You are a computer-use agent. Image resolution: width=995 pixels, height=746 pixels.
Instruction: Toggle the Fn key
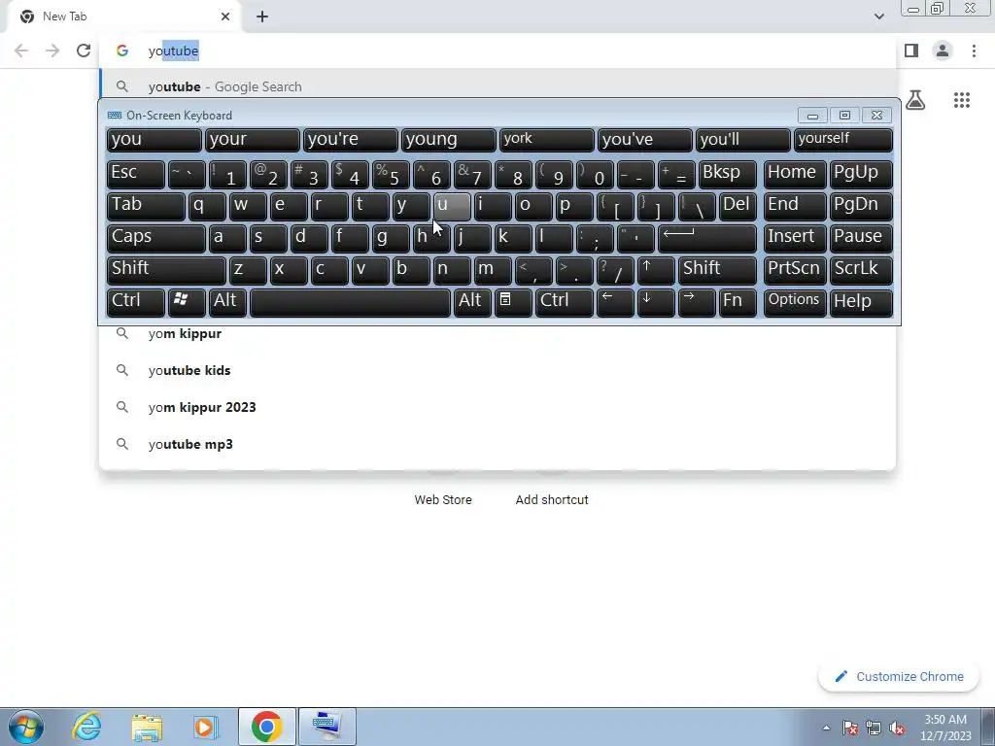click(x=738, y=303)
